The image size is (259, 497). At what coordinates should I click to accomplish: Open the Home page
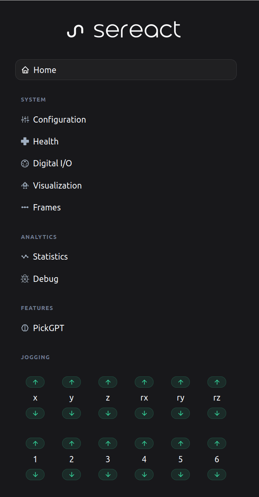126,70
